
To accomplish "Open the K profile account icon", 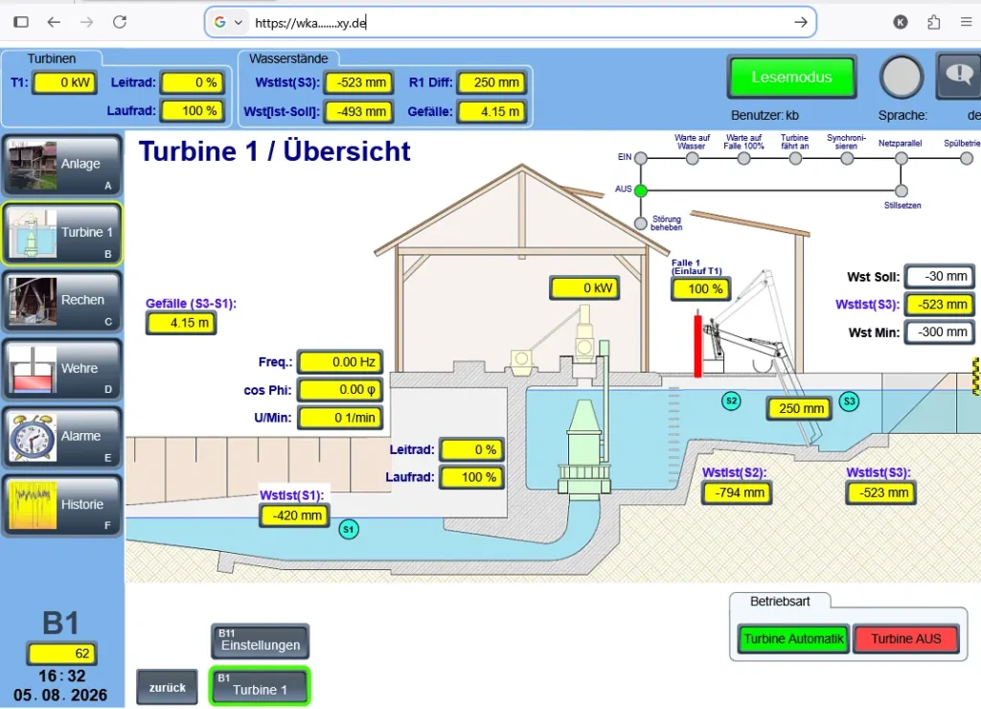I will coord(901,23).
